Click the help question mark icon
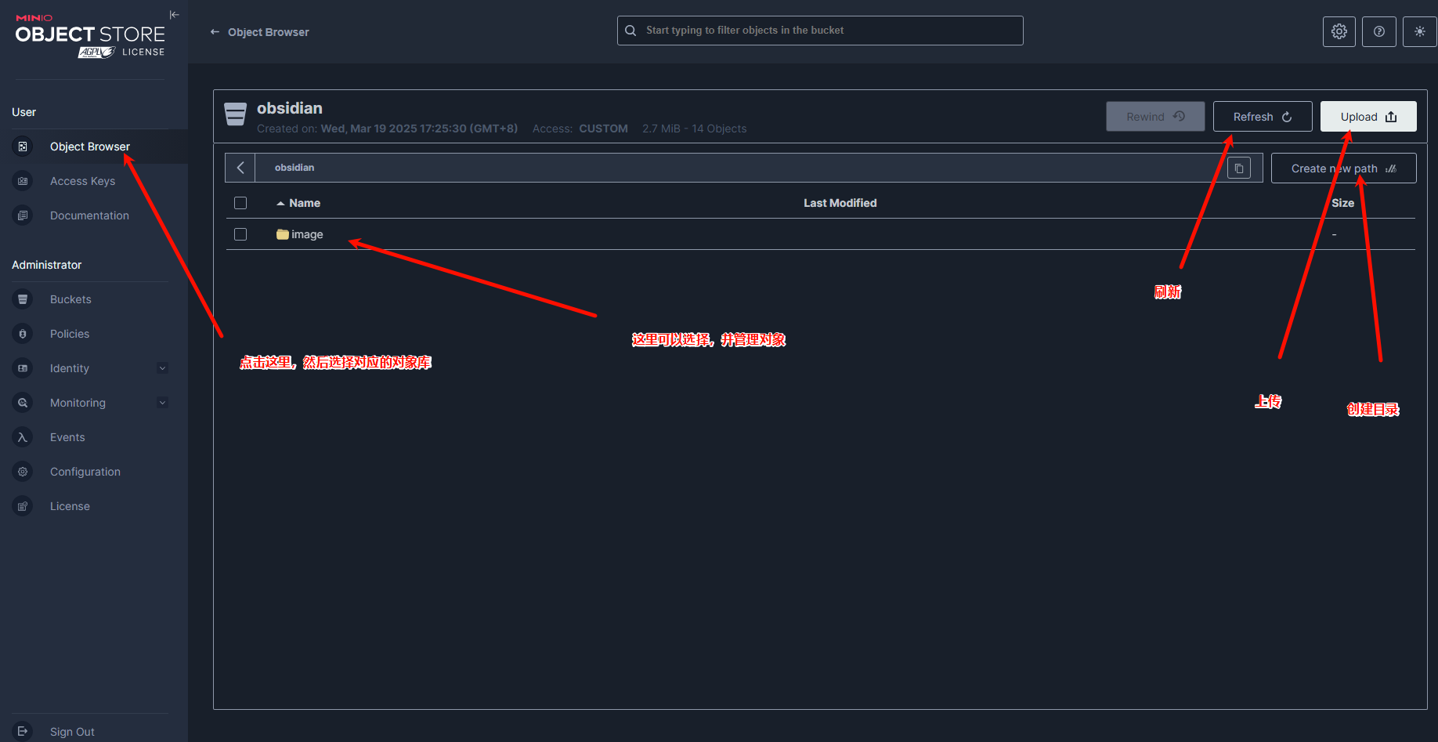The image size is (1438, 742). (1378, 31)
